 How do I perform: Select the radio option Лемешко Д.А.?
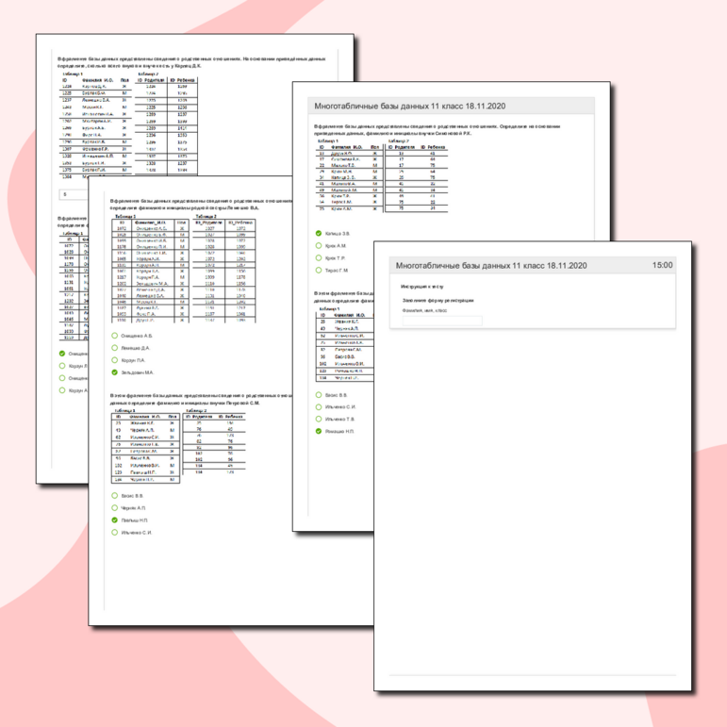click(115, 347)
